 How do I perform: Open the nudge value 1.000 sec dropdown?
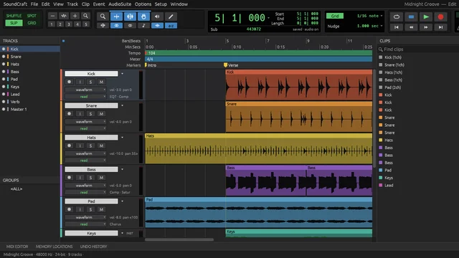click(370, 26)
